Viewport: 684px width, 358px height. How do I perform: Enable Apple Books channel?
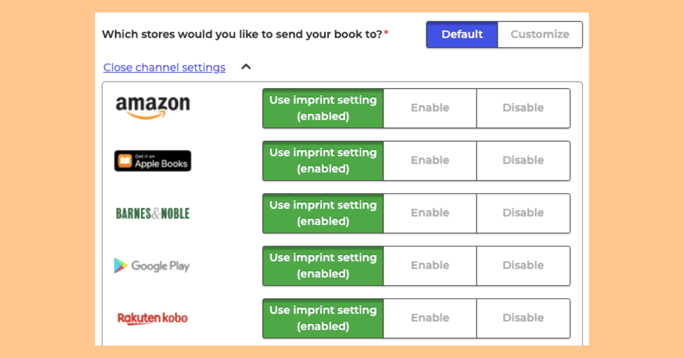pyautogui.click(x=430, y=160)
